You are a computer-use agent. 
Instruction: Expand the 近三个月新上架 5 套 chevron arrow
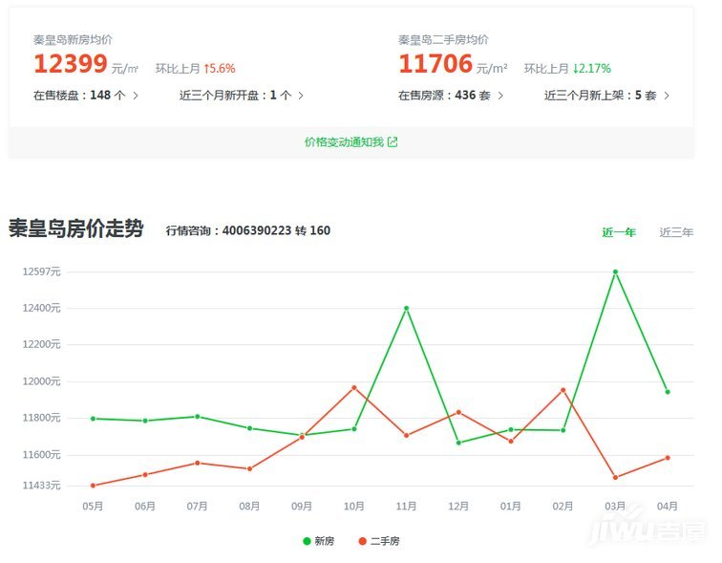[x=667, y=96]
